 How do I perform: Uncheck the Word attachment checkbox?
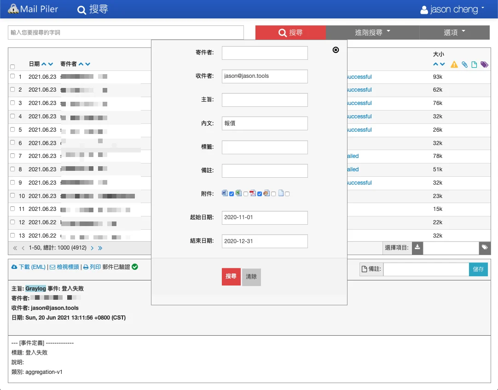click(232, 194)
